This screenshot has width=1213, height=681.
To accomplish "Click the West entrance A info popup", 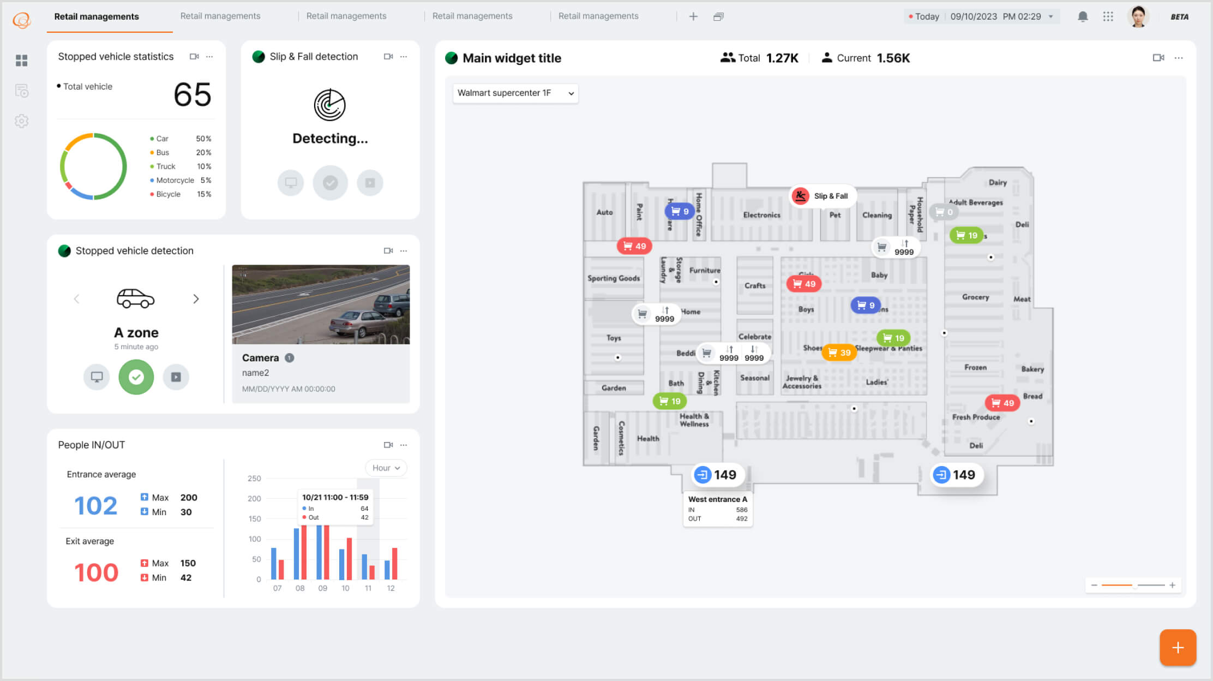I will pos(718,509).
